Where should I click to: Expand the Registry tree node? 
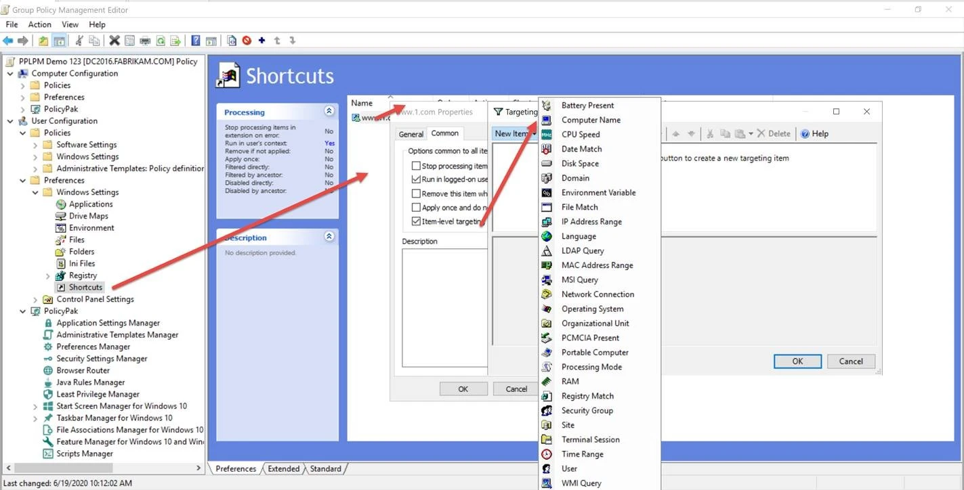48,275
